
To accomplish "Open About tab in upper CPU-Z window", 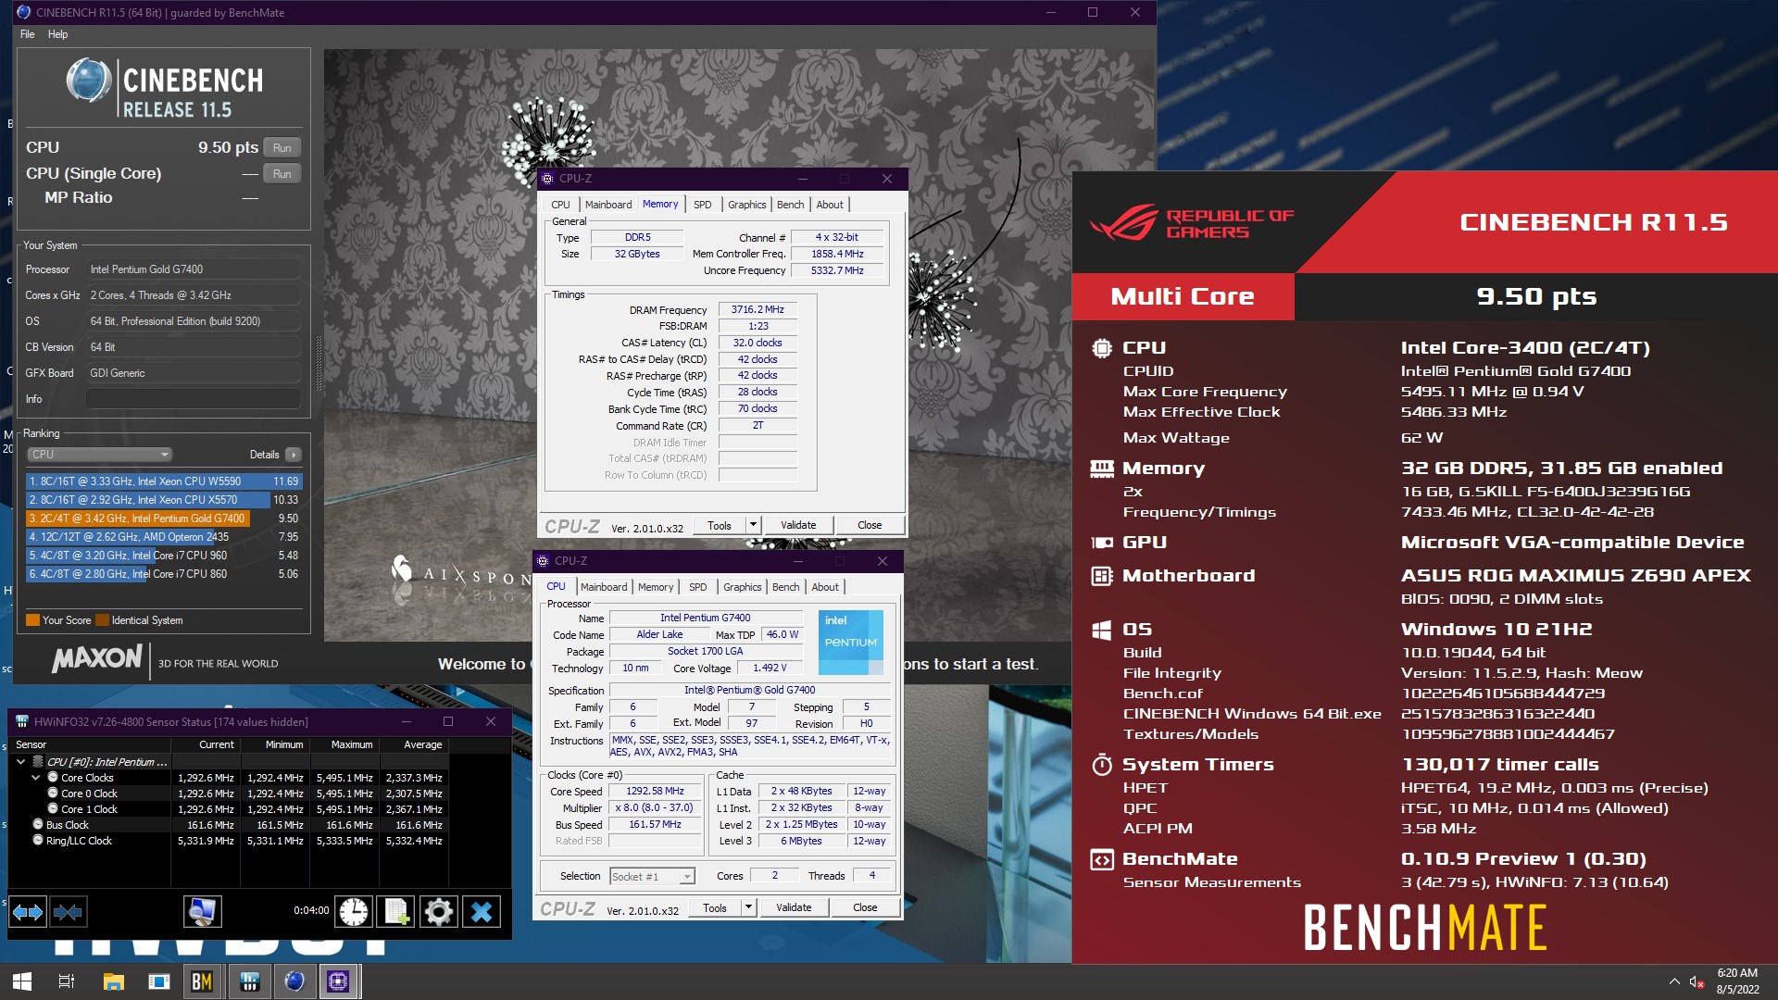I will point(830,205).
